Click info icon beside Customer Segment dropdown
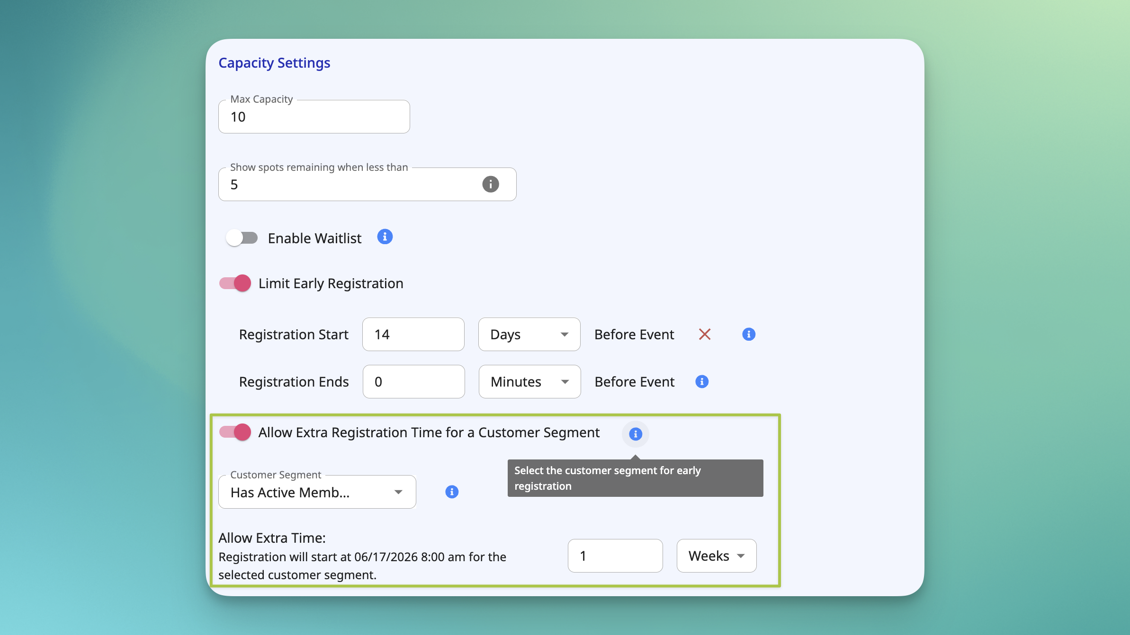The width and height of the screenshot is (1130, 635). point(452,492)
